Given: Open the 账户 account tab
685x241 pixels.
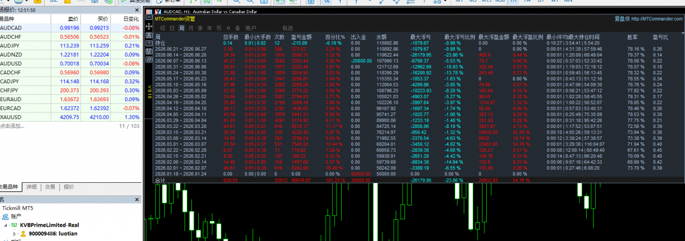Looking at the screenshot, I should click(x=251, y=29).
